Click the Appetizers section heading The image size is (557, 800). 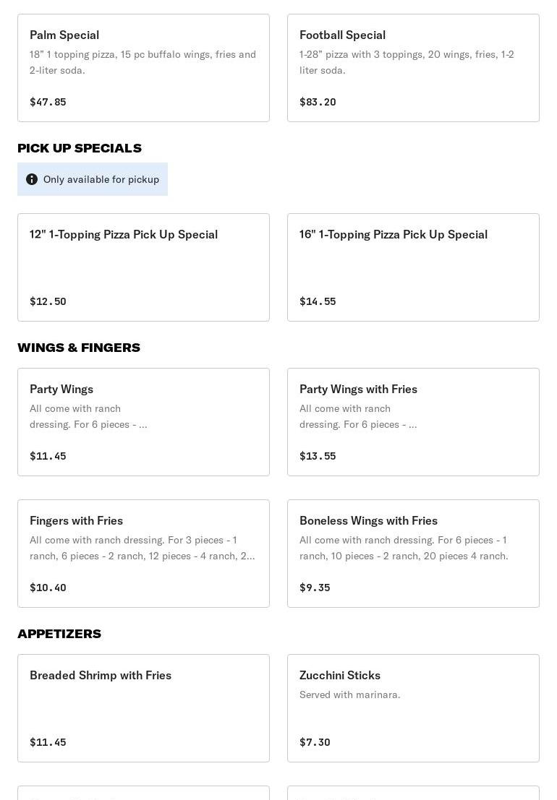pyautogui.click(x=59, y=634)
